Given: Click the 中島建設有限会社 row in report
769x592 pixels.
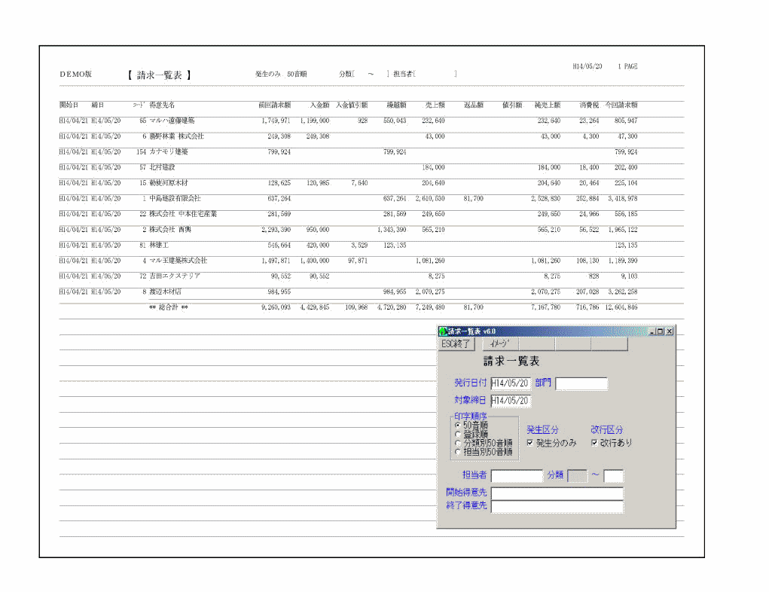Looking at the screenshot, I should pyautogui.click(x=175, y=198).
